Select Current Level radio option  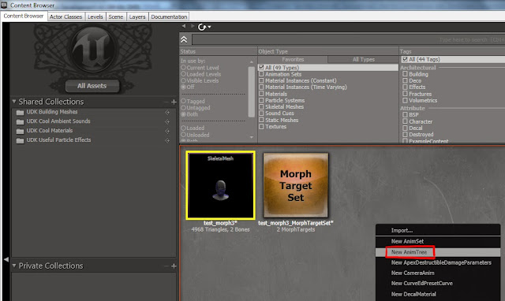click(x=184, y=68)
